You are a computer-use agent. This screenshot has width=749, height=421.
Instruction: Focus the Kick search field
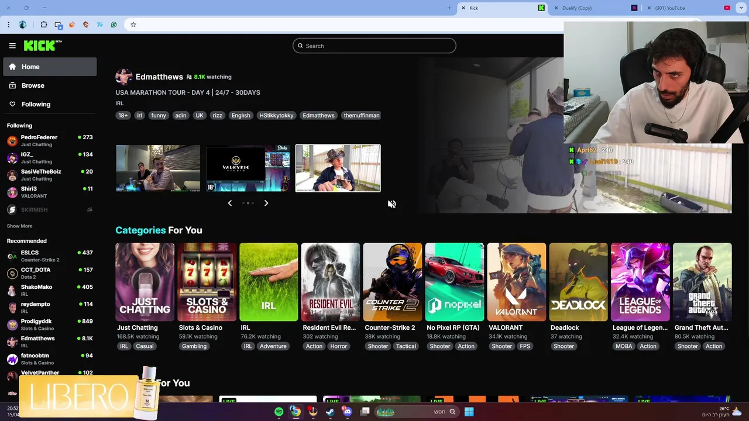click(374, 46)
